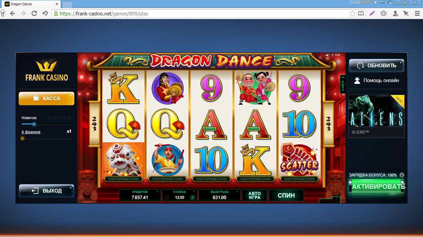Screen dimensions: 423x237
Task: Decrease the bet with the minus icon
Action: pos(167,197)
